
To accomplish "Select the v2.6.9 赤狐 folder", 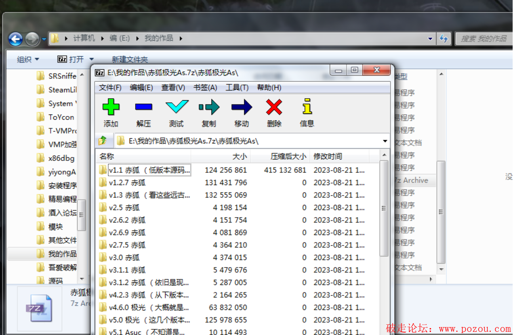I will click(122, 232).
